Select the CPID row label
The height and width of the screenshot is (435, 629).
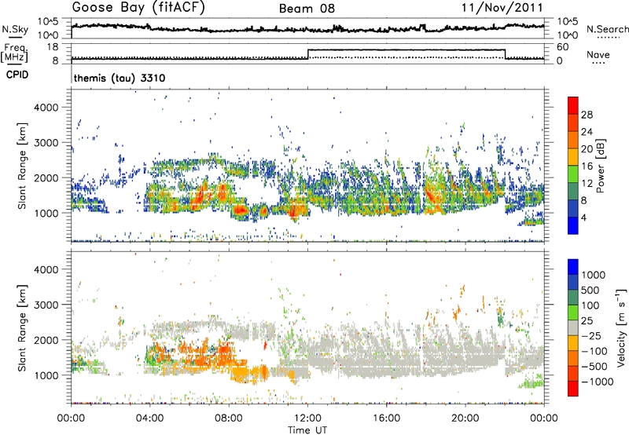(x=17, y=75)
